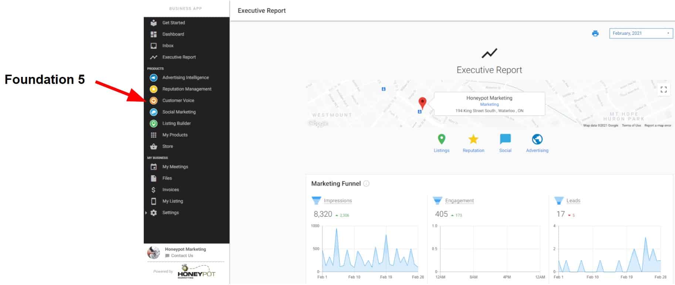This screenshot has height=285, width=675.
Task: Click the Engagement link label
Action: coord(459,201)
